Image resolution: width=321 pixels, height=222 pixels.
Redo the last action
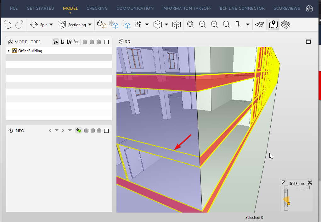pos(20,24)
